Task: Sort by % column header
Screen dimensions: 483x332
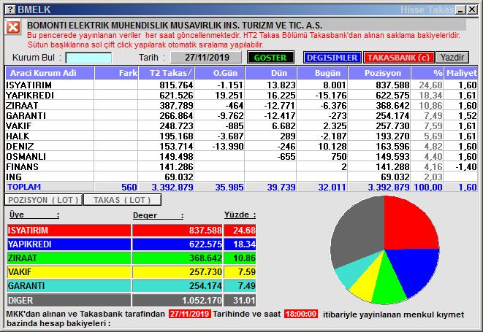Action: pyautogui.click(x=427, y=73)
